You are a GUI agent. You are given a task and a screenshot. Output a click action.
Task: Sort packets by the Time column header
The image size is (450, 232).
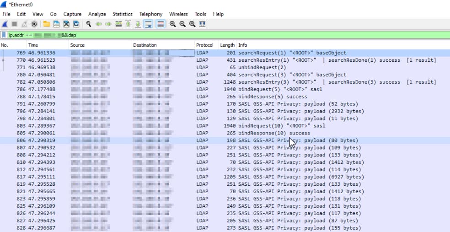(33, 45)
